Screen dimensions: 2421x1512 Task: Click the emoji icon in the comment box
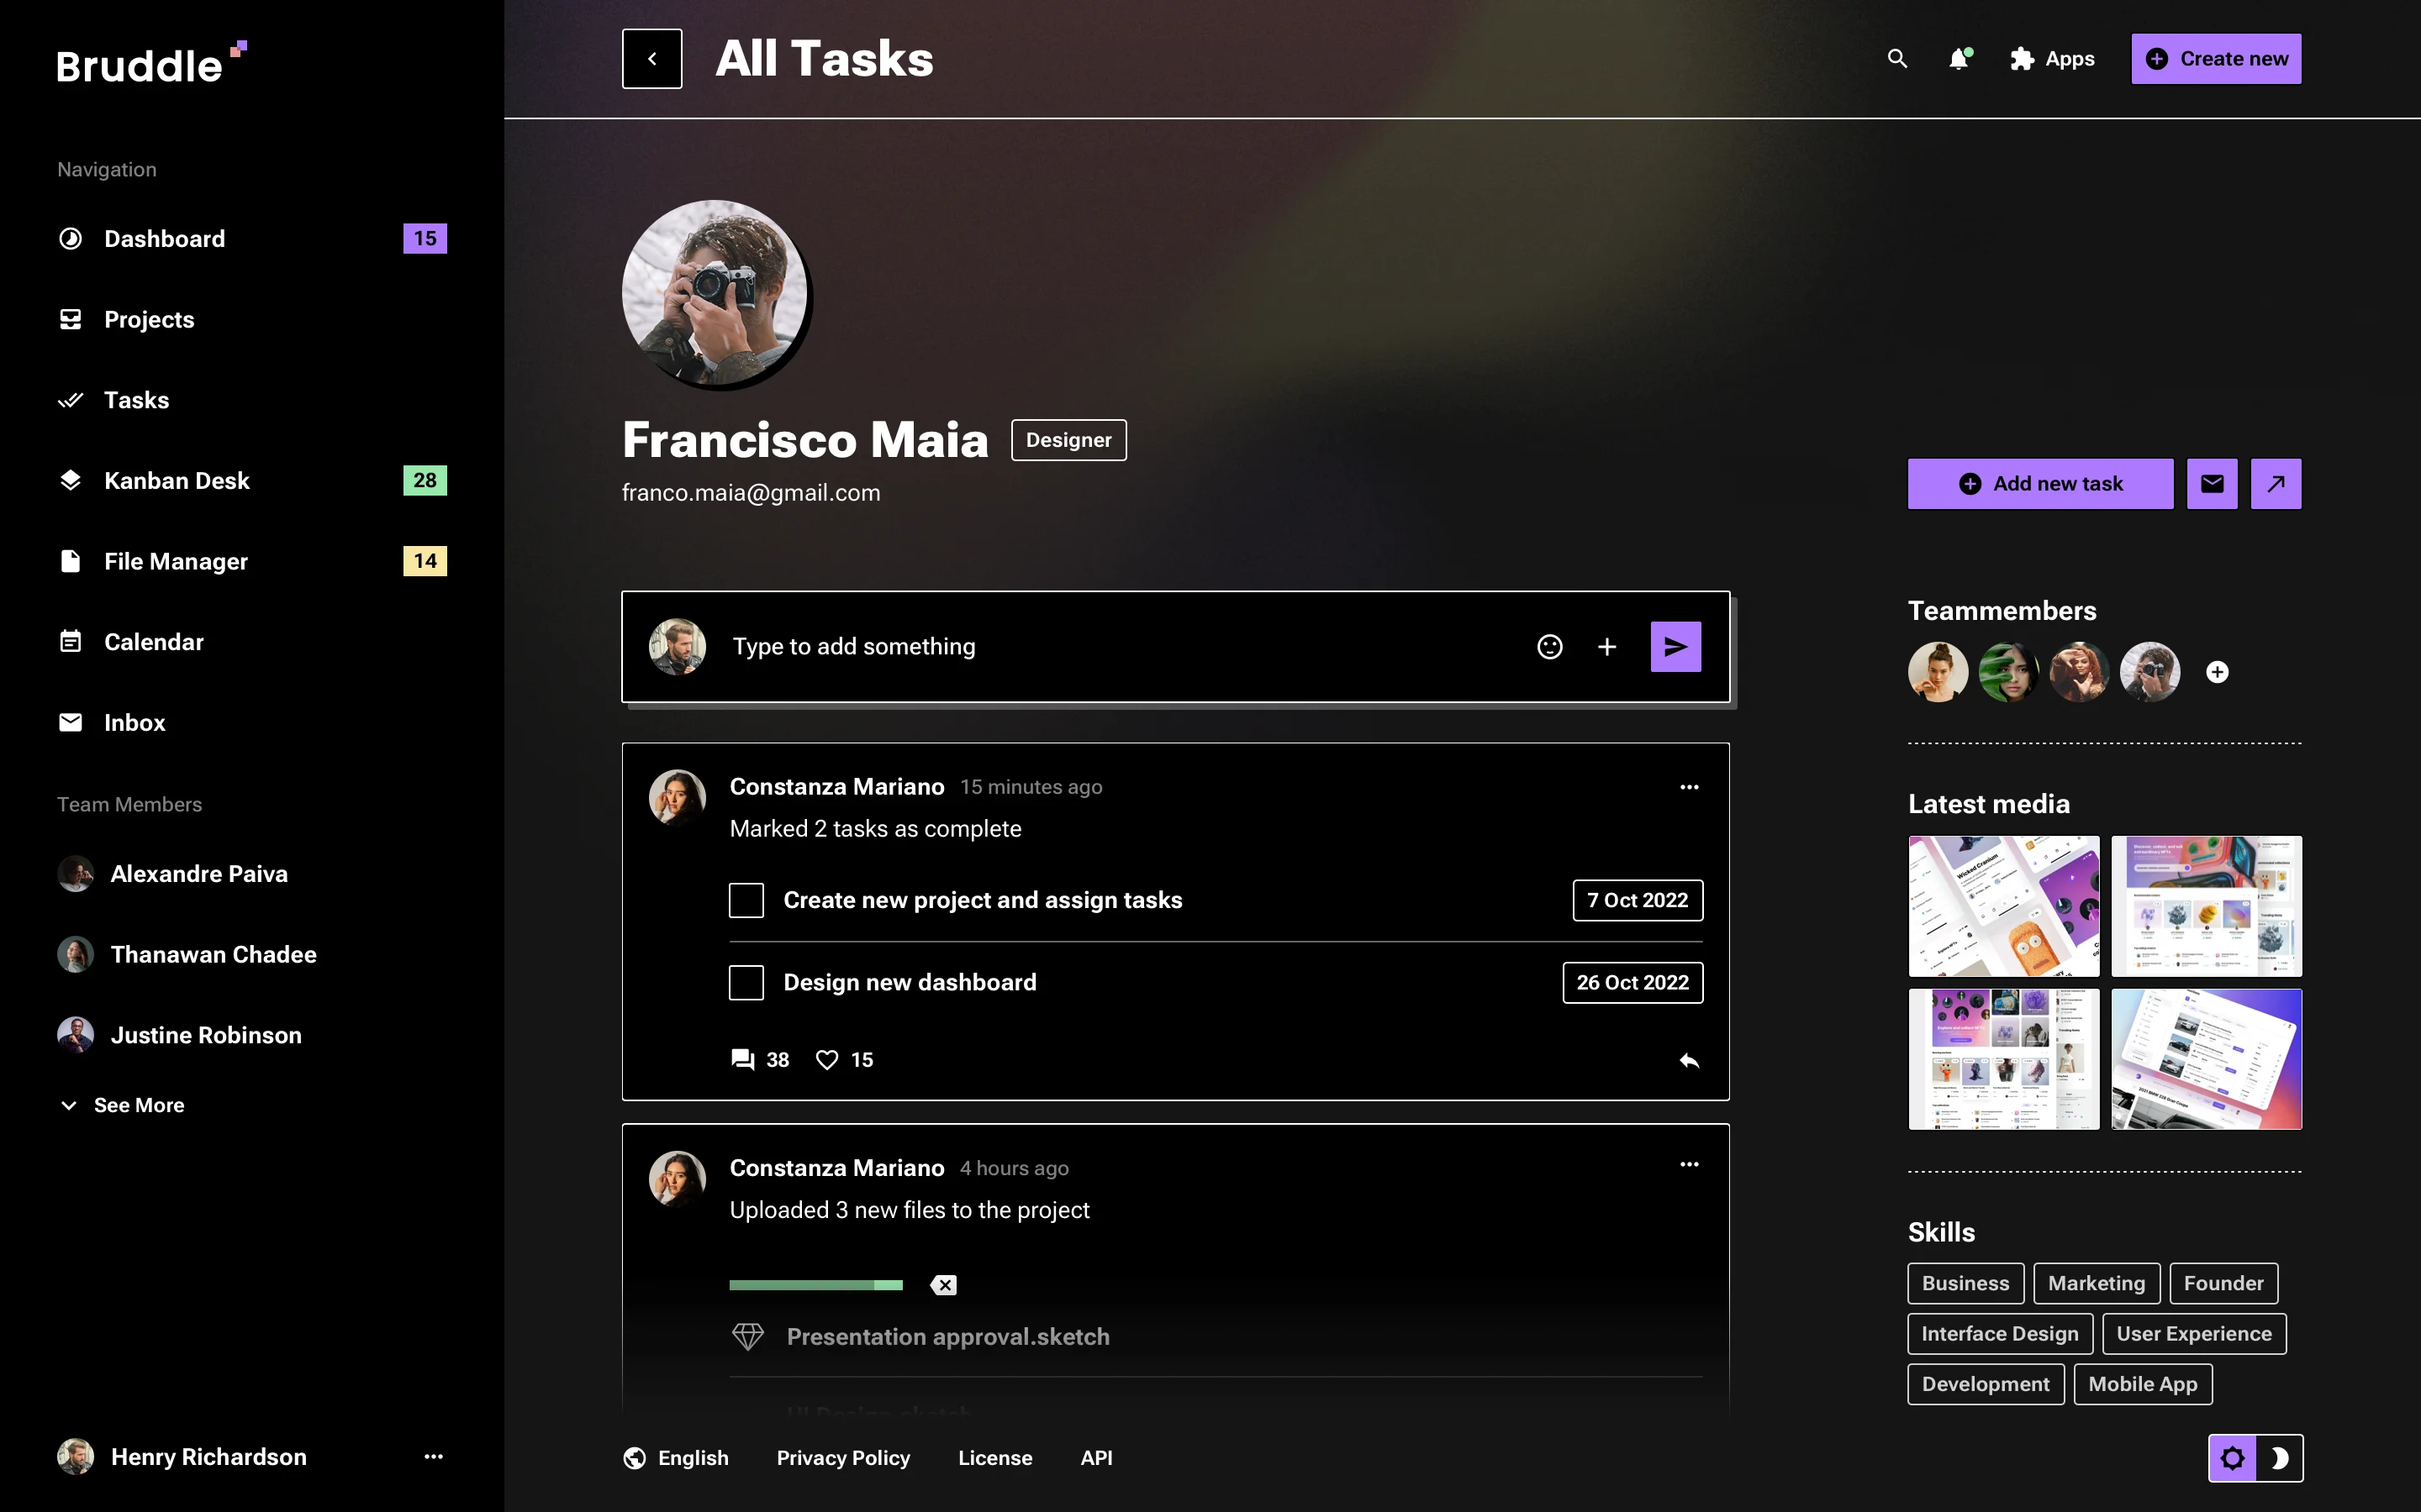(1548, 646)
